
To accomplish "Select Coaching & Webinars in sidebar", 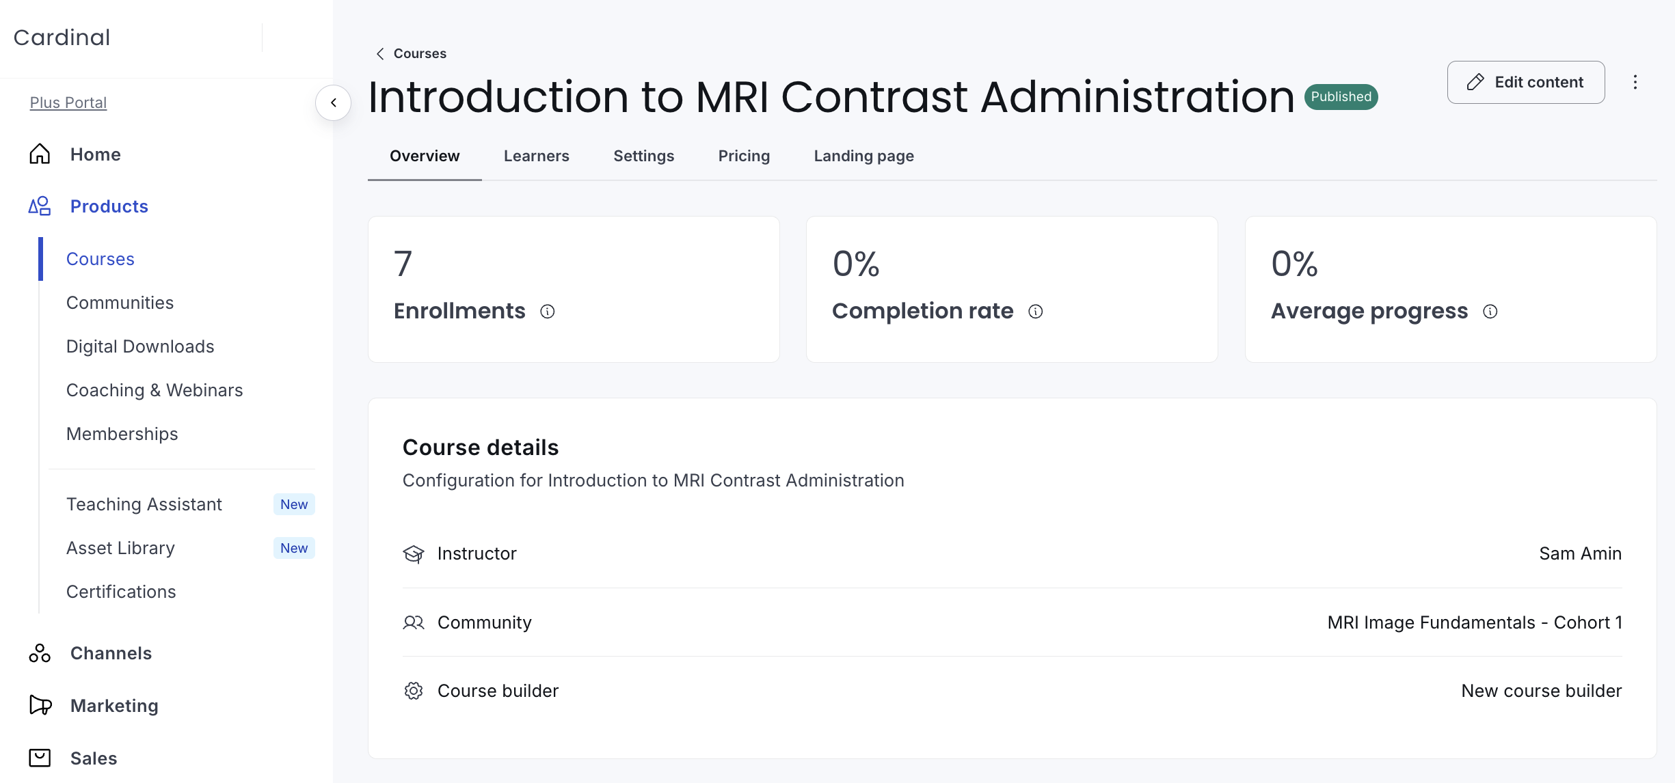I will tap(155, 390).
